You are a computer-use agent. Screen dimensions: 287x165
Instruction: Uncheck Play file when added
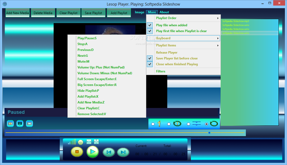pyautogui.click(x=150, y=25)
